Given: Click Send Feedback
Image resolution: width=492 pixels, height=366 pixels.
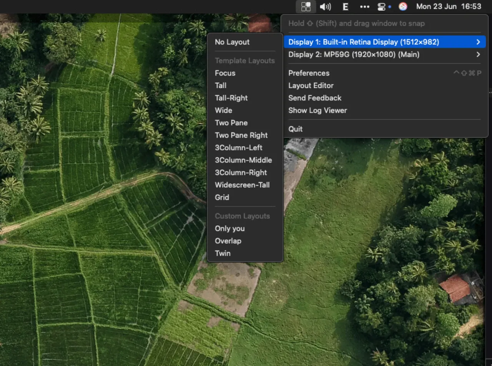Looking at the screenshot, I should [x=385, y=98].
